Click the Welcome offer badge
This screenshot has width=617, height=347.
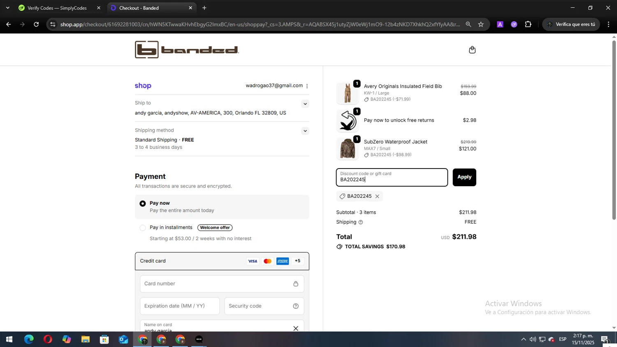coord(215,228)
